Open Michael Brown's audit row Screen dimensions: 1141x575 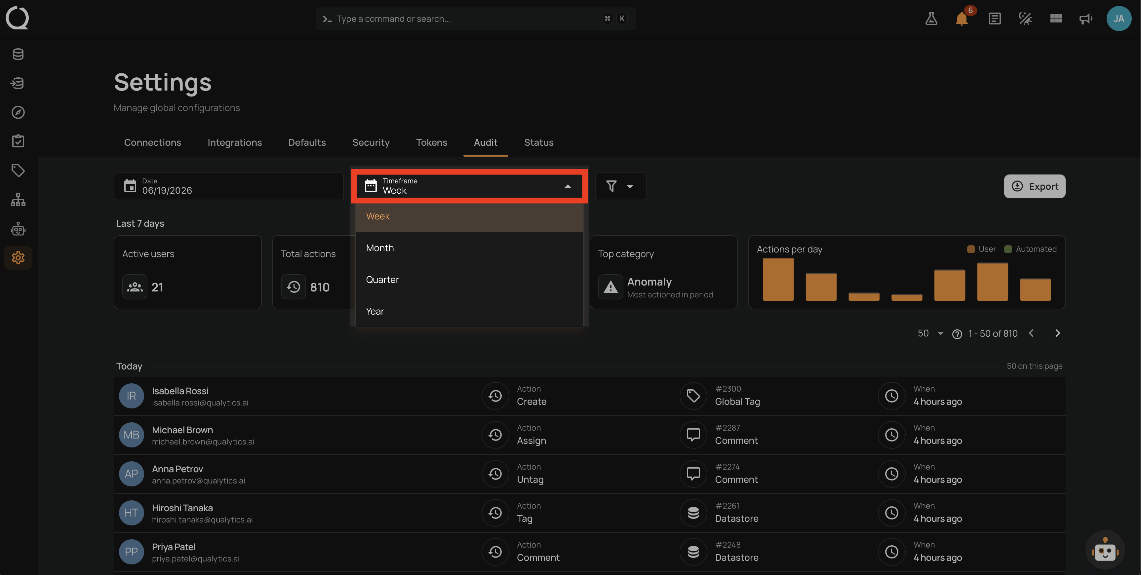pyautogui.click(x=589, y=435)
